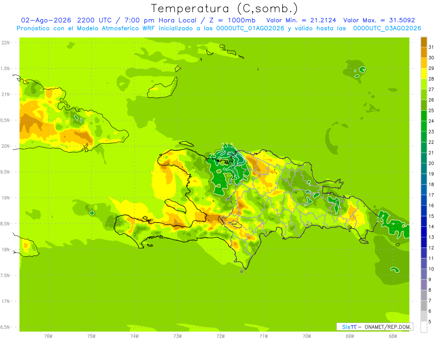Click the colorbar swatch between 27 and 28
The width and height of the screenshot is (441, 341).
424,84
